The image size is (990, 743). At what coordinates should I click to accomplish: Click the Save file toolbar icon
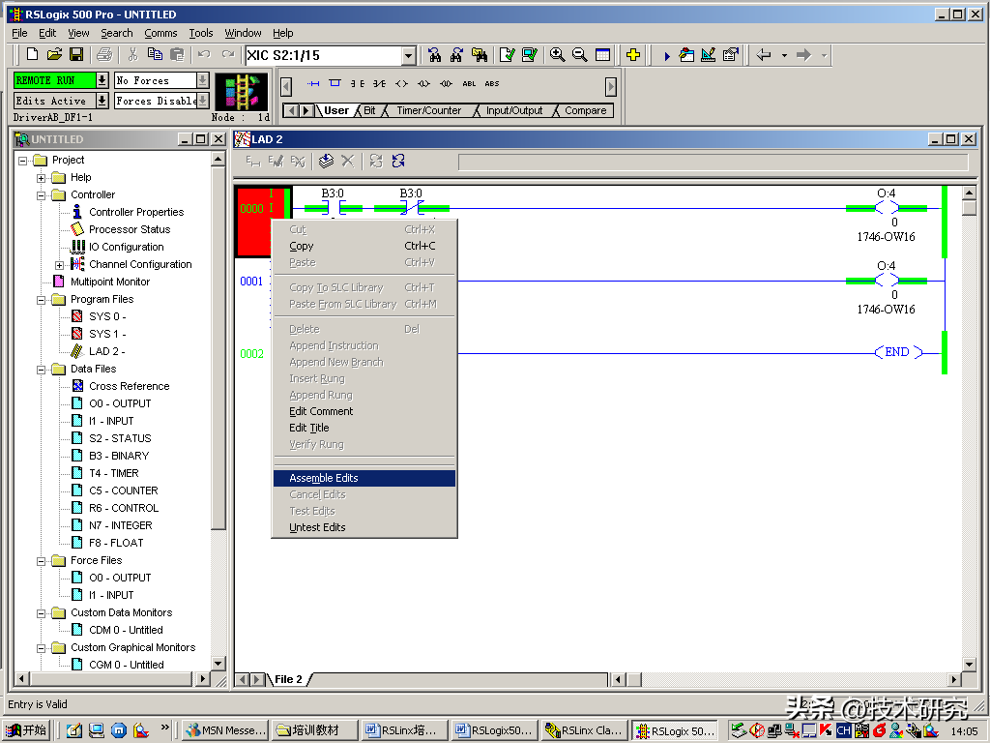76,55
